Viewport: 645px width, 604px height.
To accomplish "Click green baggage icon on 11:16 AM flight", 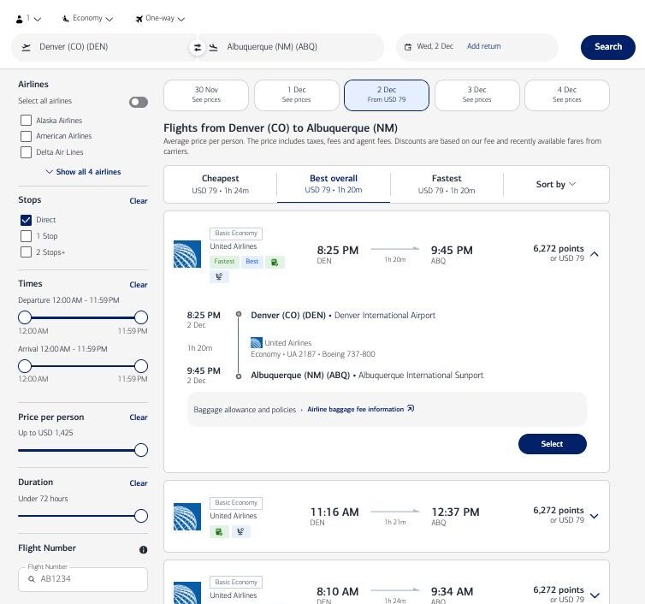I will [x=219, y=531].
